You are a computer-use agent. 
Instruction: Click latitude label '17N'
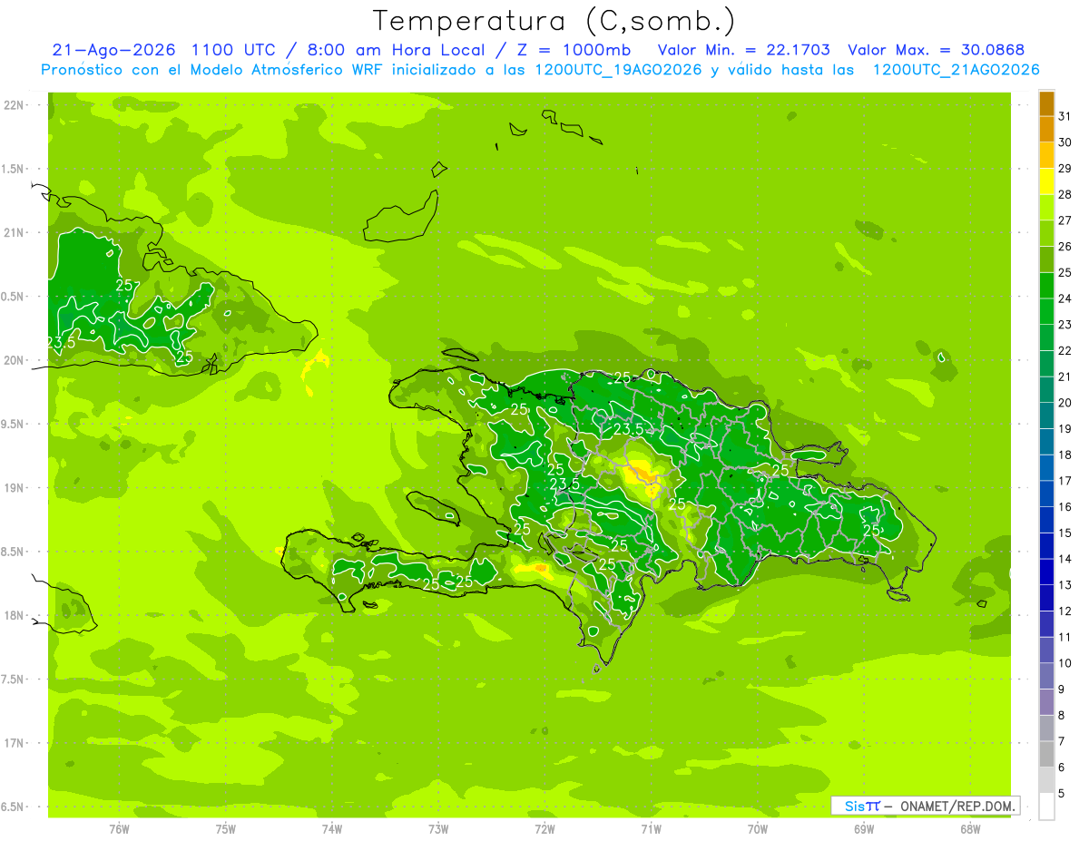point(15,744)
